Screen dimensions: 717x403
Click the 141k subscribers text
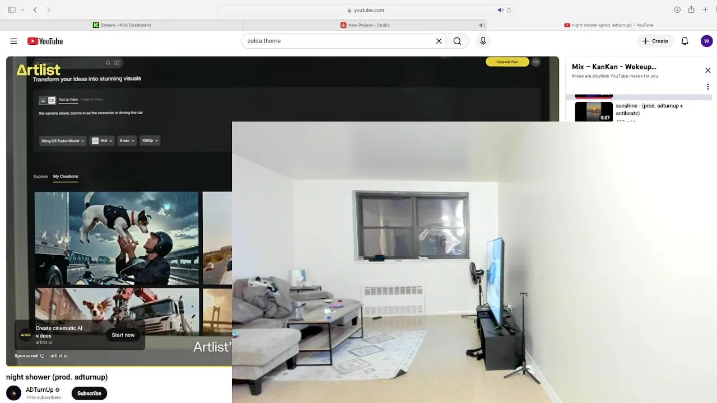pyautogui.click(x=43, y=398)
